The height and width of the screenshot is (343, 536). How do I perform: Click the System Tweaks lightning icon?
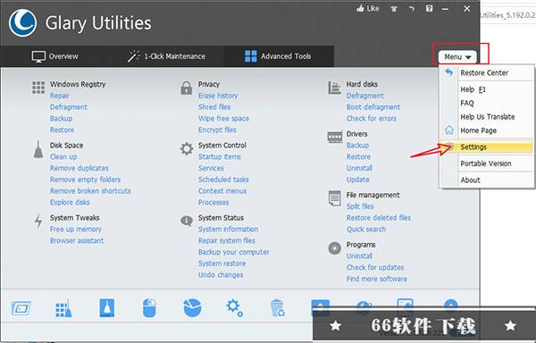[38, 222]
